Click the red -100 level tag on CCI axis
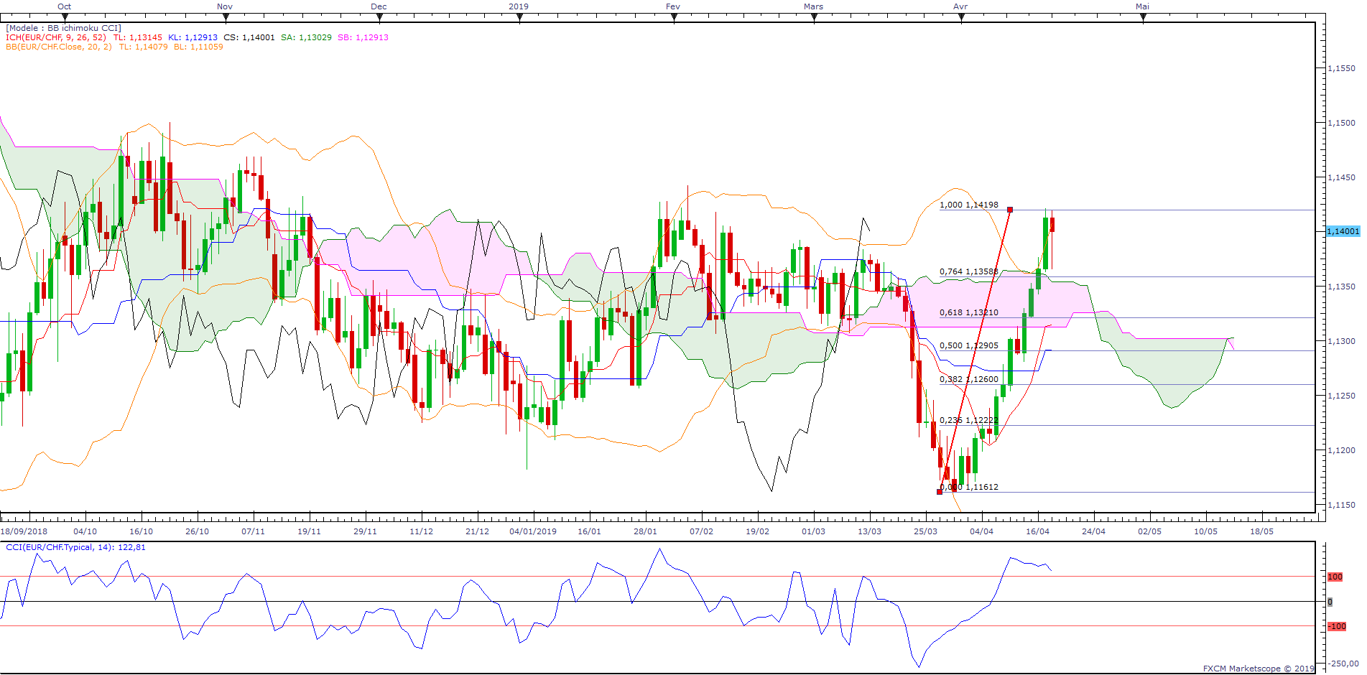This screenshot has height=675, width=1367. (1336, 626)
